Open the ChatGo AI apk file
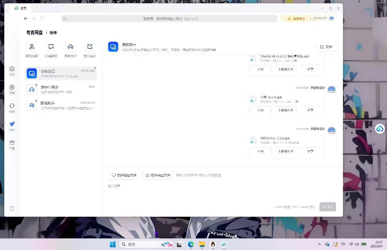 coord(260,69)
